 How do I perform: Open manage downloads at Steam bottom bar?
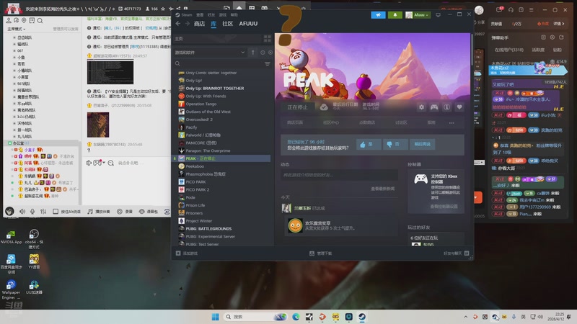(321, 253)
